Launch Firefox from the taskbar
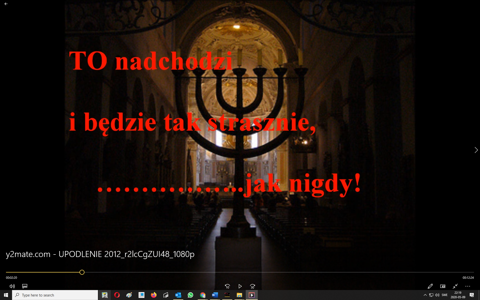The height and width of the screenshot is (300, 480). 153,295
